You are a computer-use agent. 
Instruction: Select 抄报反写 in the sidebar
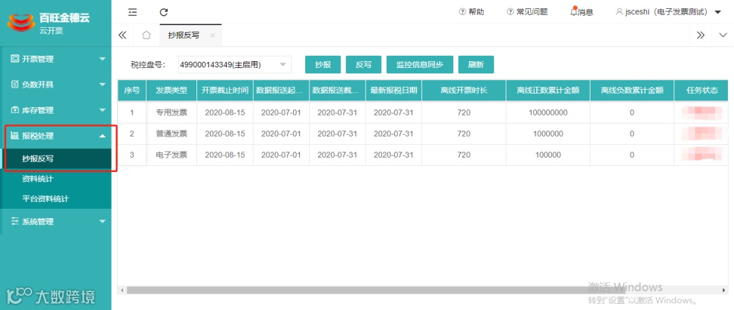[56, 159]
